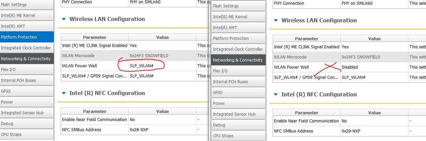Click Parameter column header of right NFC table

coord(306,113)
